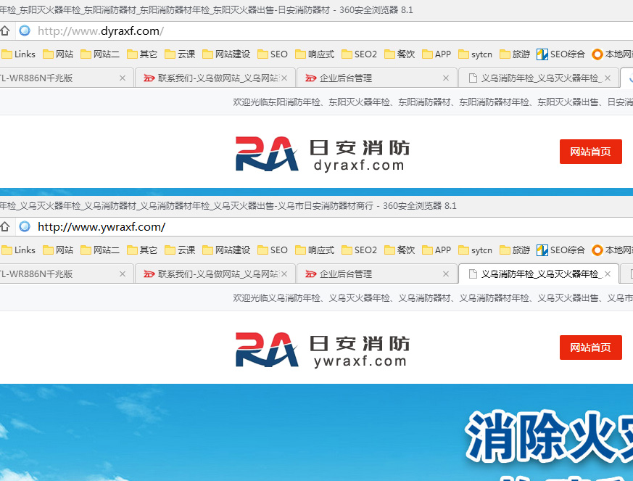Open 网站建设 bookmark folder in lower browser
Viewport: 633px width, 481px height.
[226, 250]
